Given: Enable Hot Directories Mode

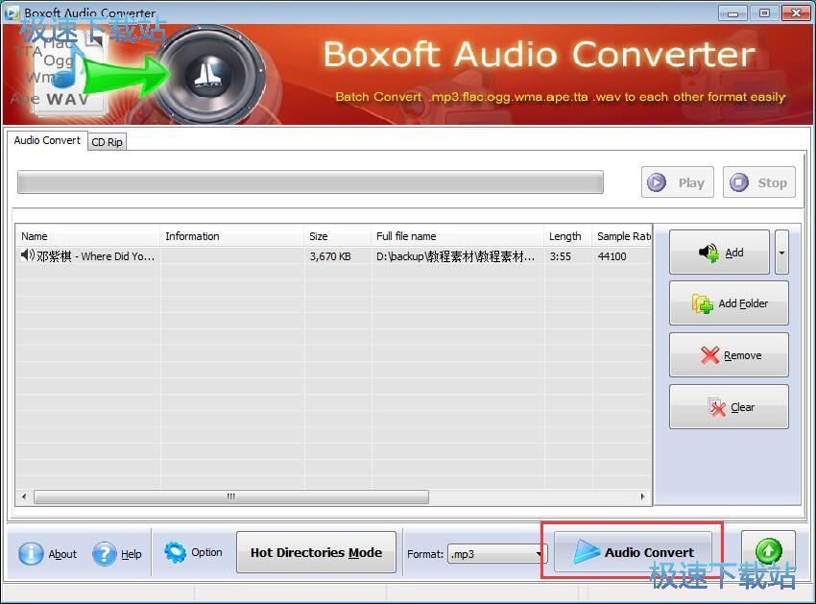Looking at the screenshot, I should [316, 552].
